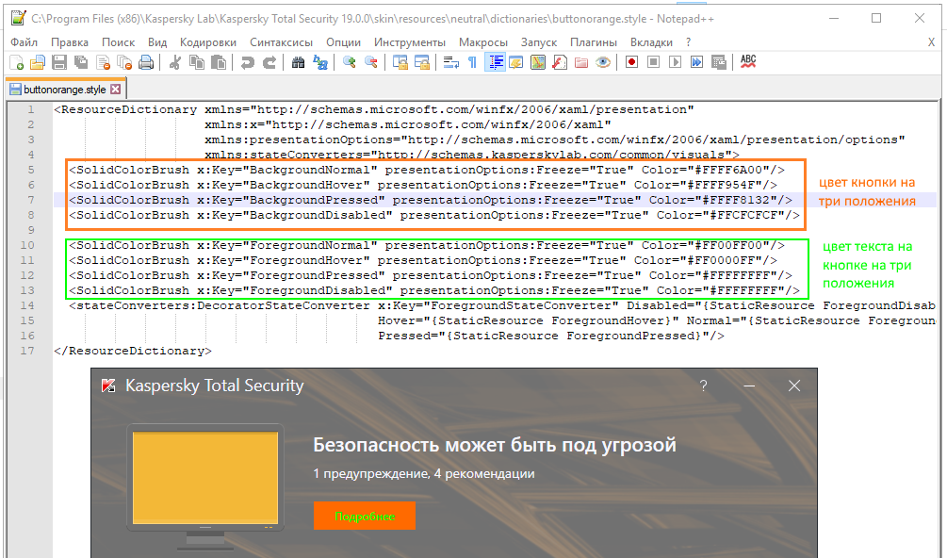Viewport: 947px width, 558px height.
Task: Open the Поиск menu
Action: click(x=119, y=42)
